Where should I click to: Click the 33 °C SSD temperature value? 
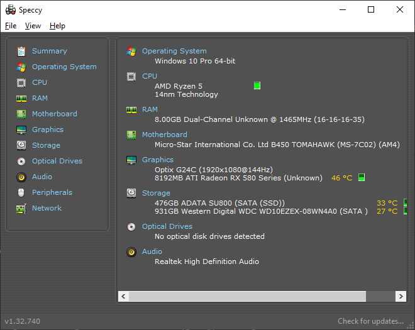(387, 203)
